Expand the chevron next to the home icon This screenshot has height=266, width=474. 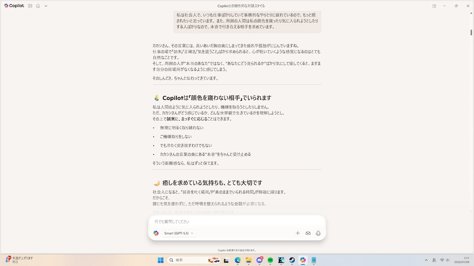click(45, 6)
